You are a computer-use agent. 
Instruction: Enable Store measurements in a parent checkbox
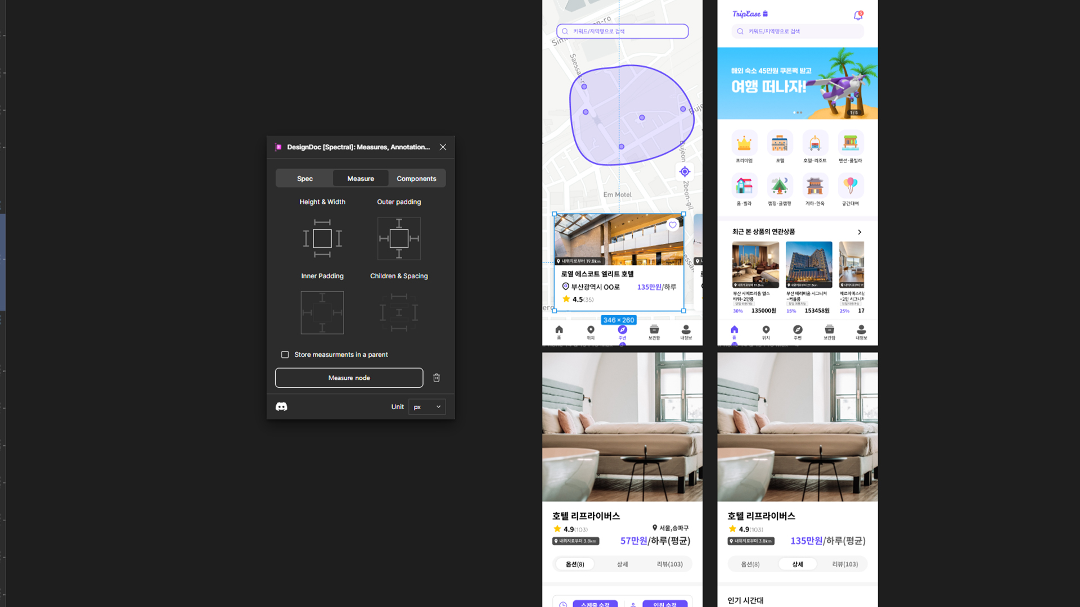pos(285,354)
